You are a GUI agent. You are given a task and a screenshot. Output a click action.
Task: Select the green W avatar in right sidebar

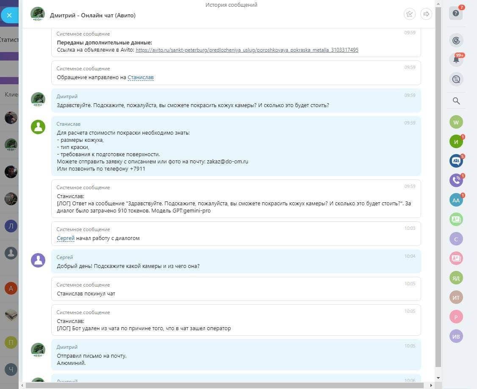pyautogui.click(x=456, y=122)
